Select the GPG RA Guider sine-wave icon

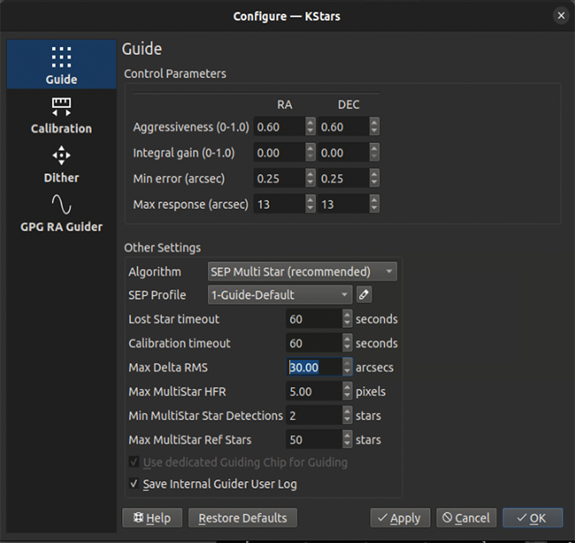pos(61,204)
